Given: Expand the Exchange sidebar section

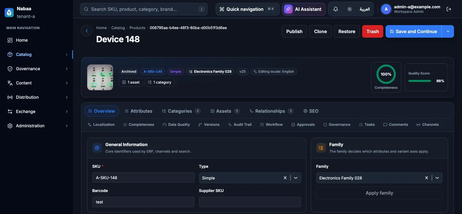Looking at the screenshot, I should pyautogui.click(x=37, y=112).
